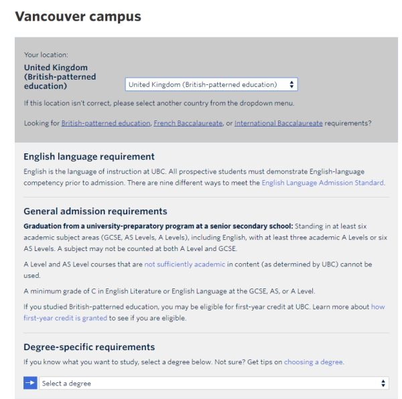Open the United Kingdom country dropdown

click(211, 84)
